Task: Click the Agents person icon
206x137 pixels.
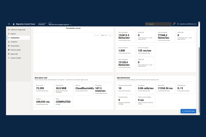Action: click(9, 34)
